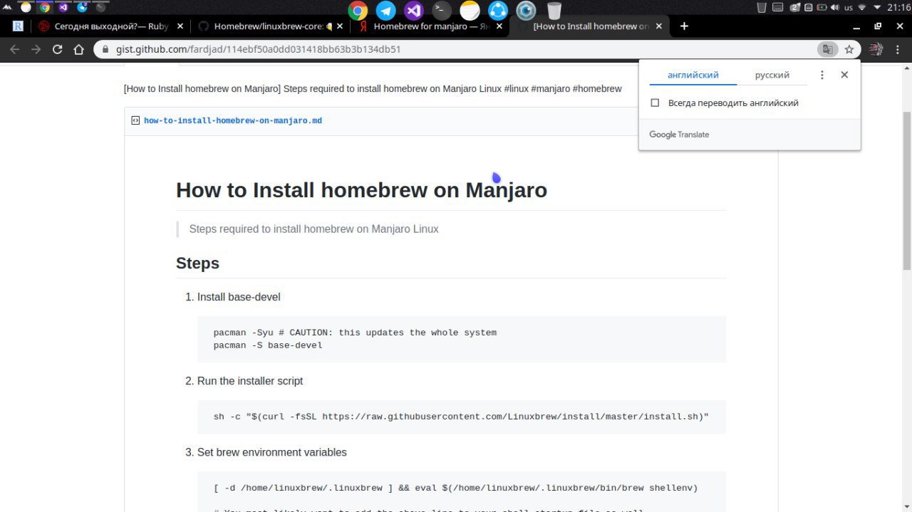Click the 'Steps' heading
Screen dimensions: 912x512
(x=197, y=263)
